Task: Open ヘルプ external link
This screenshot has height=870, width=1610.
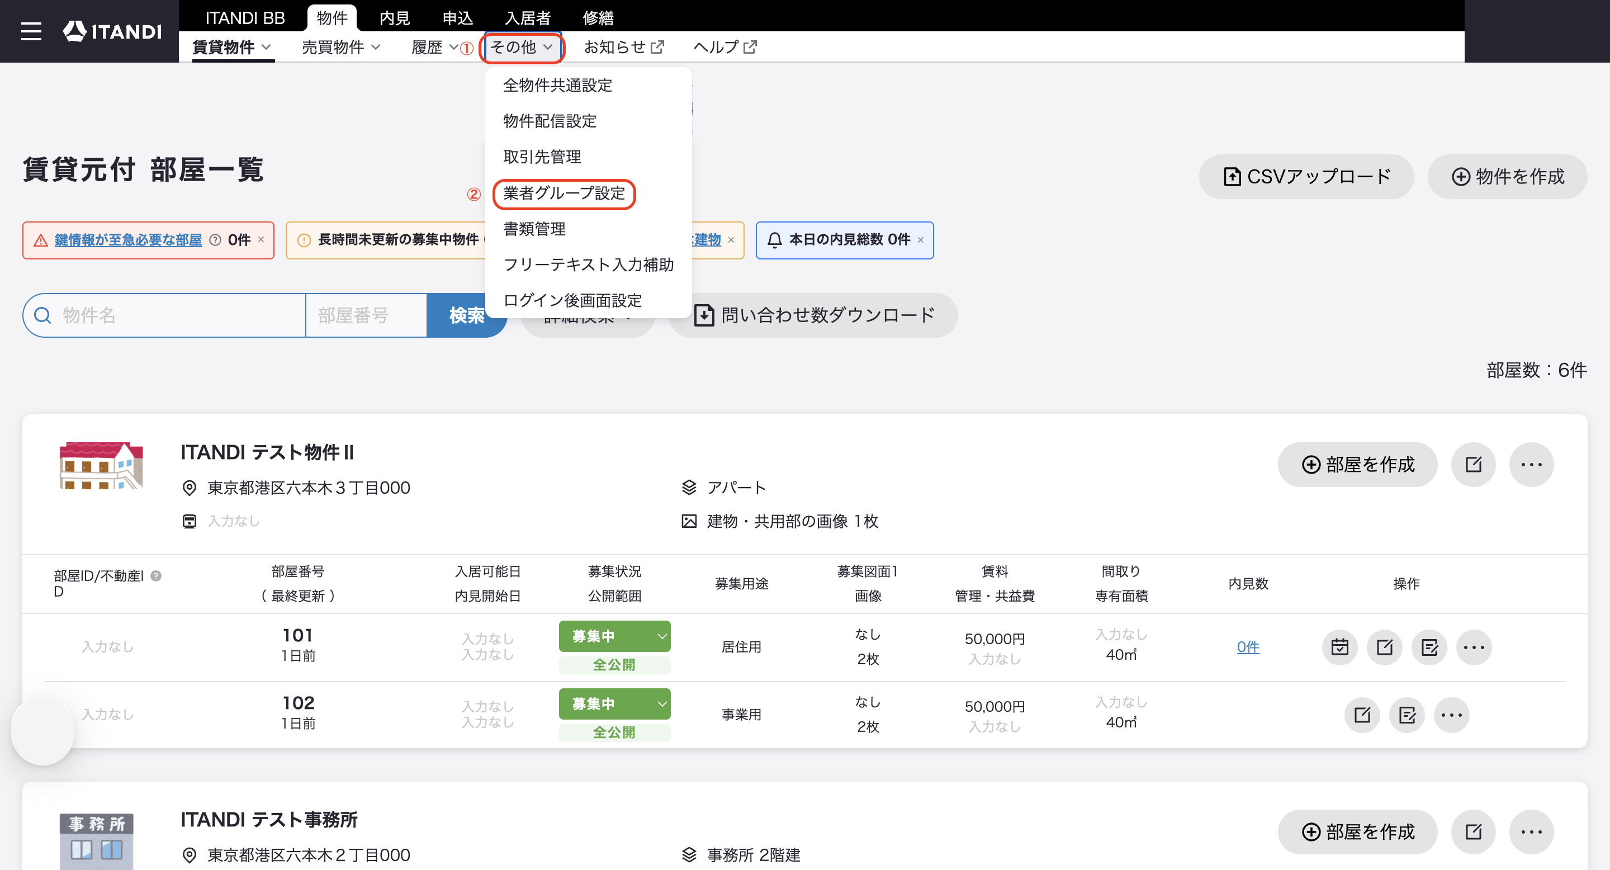Action: pyautogui.click(x=725, y=47)
